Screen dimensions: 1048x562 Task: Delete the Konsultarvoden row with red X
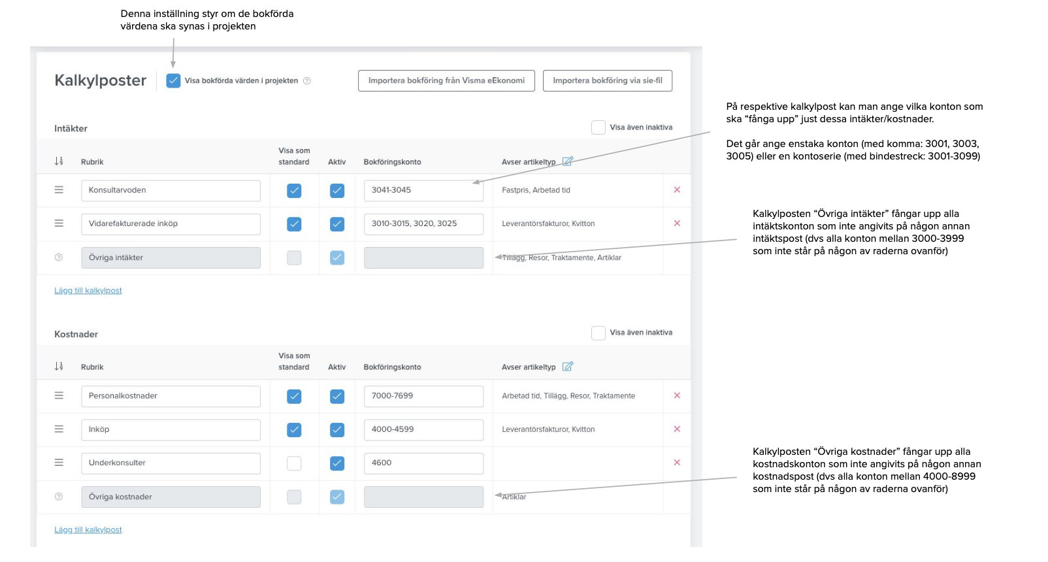pos(677,190)
